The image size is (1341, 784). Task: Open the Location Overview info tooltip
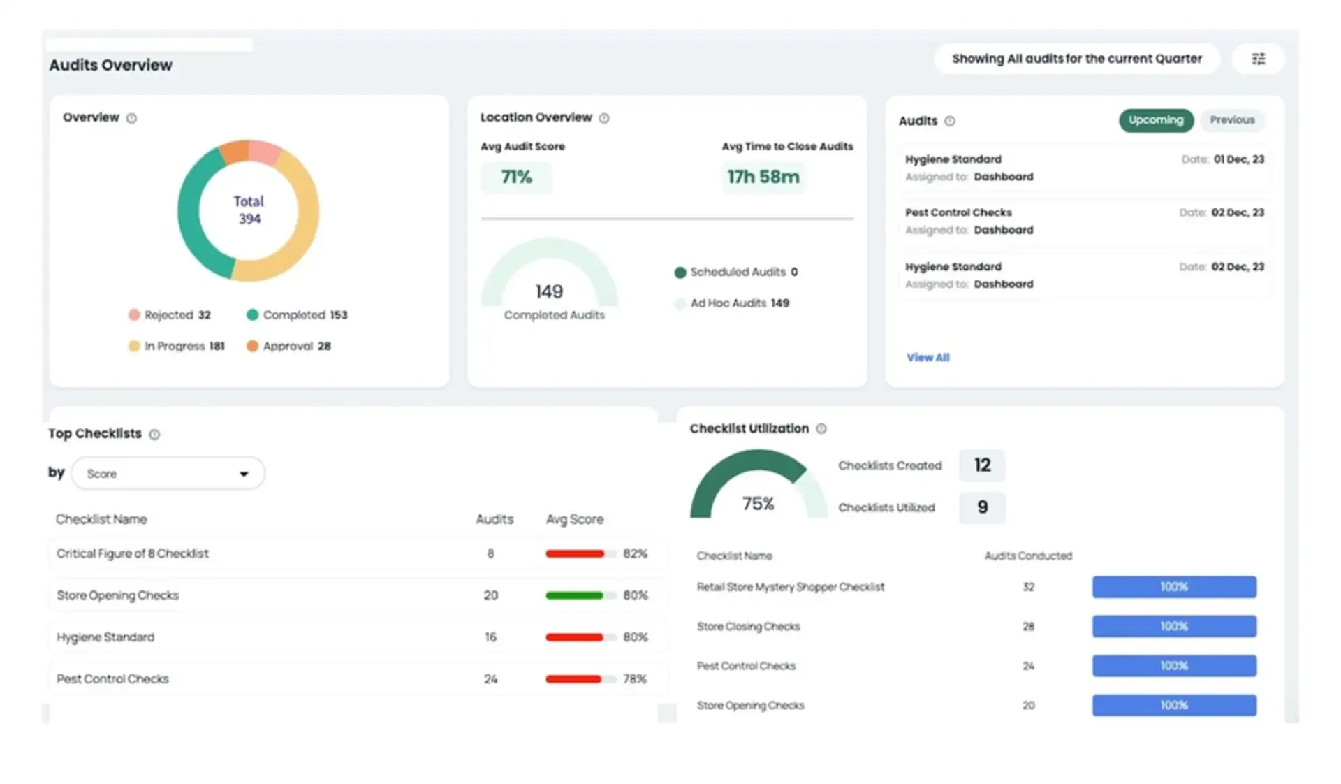pyautogui.click(x=603, y=117)
